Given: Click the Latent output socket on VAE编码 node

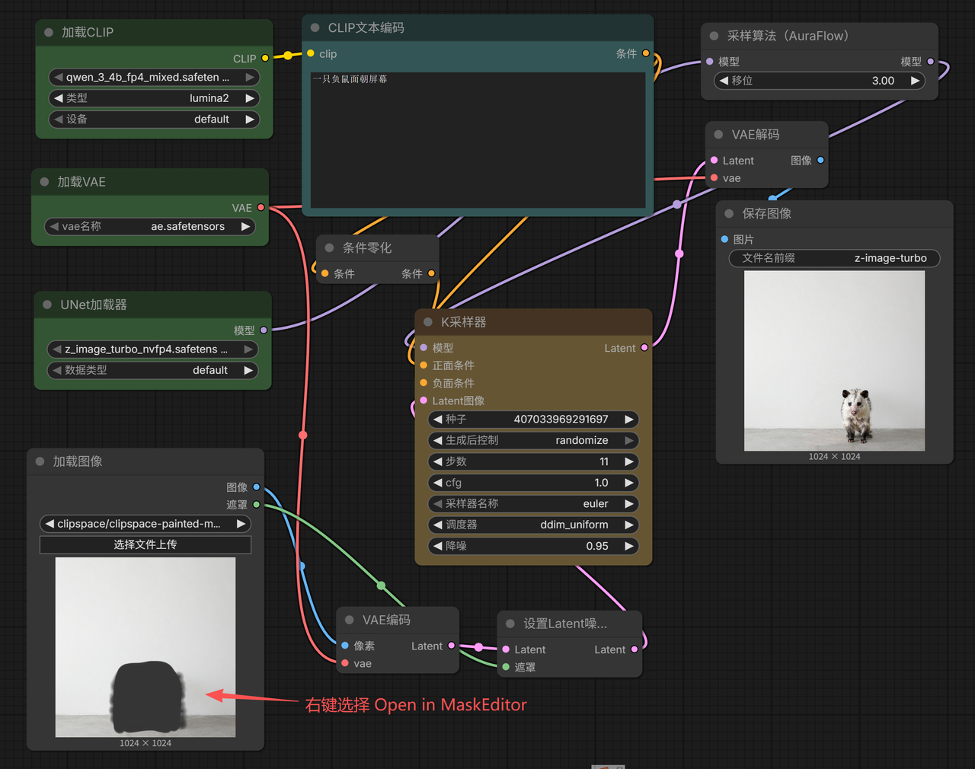Looking at the screenshot, I should point(452,646).
